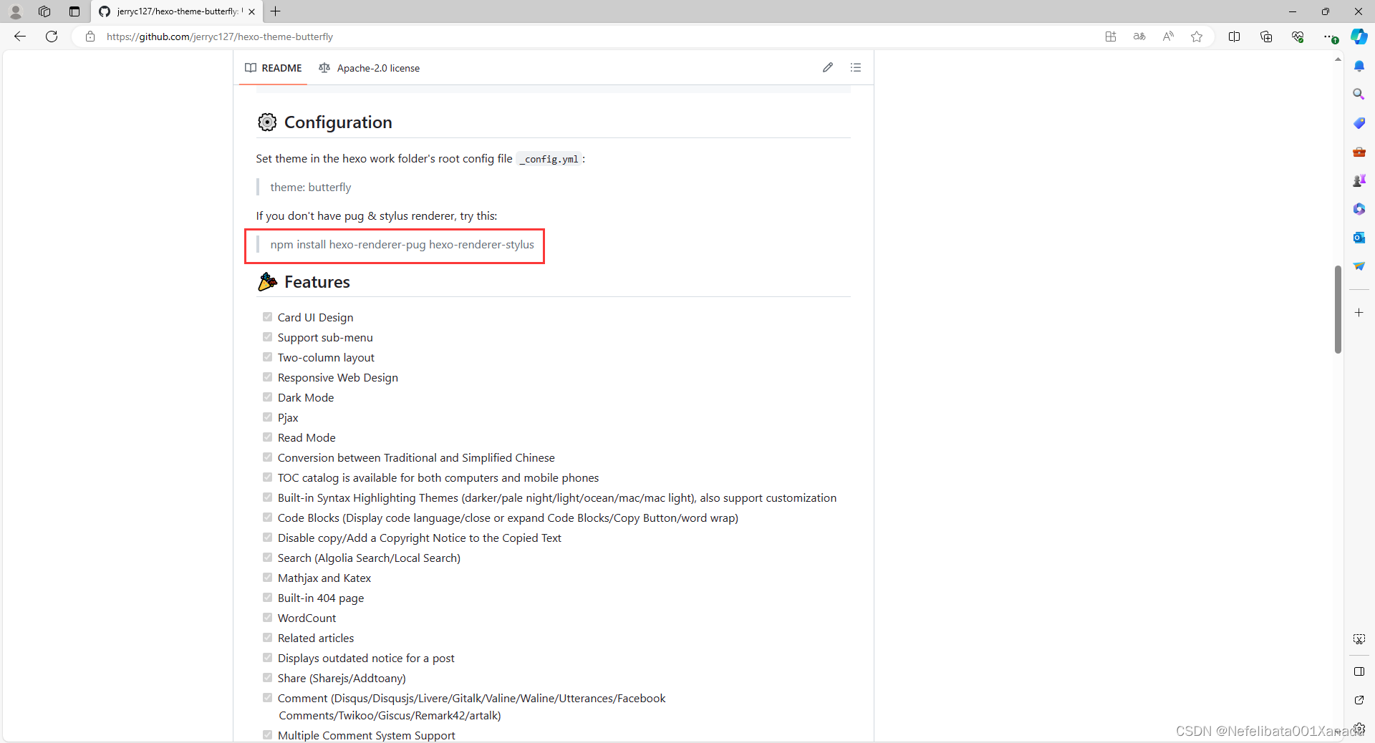This screenshot has width=1375, height=743.
Task: Toggle the Related articles checkbox
Action: pyautogui.click(x=267, y=638)
